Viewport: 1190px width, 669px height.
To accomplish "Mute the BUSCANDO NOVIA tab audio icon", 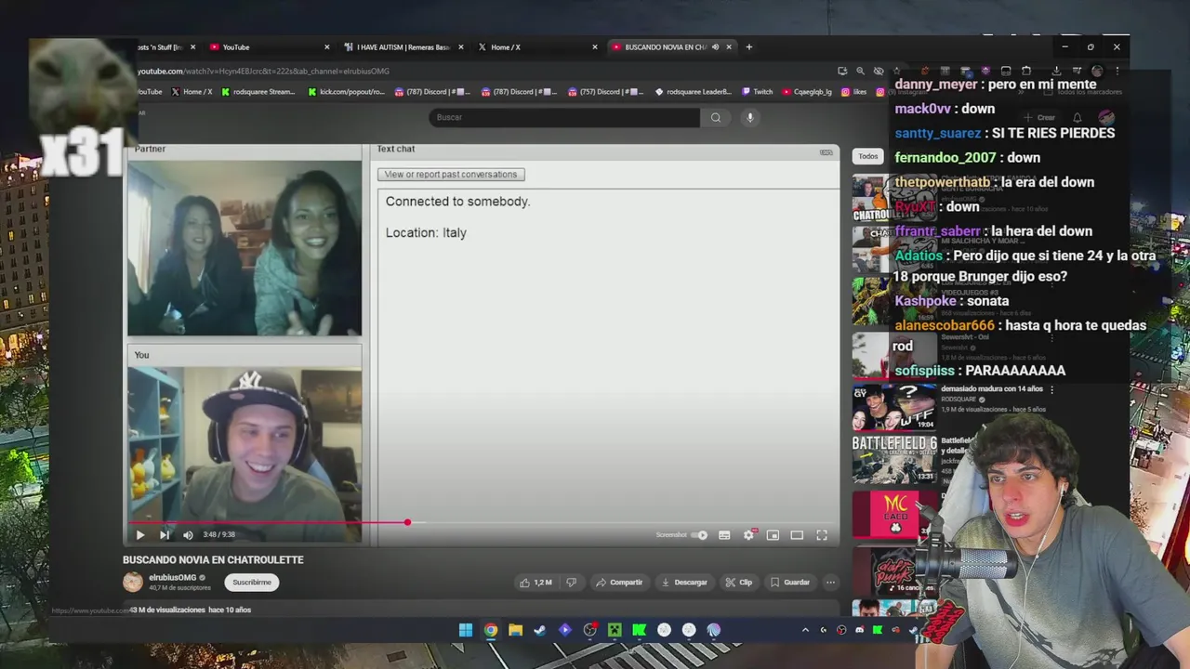I will pyautogui.click(x=715, y=47).
